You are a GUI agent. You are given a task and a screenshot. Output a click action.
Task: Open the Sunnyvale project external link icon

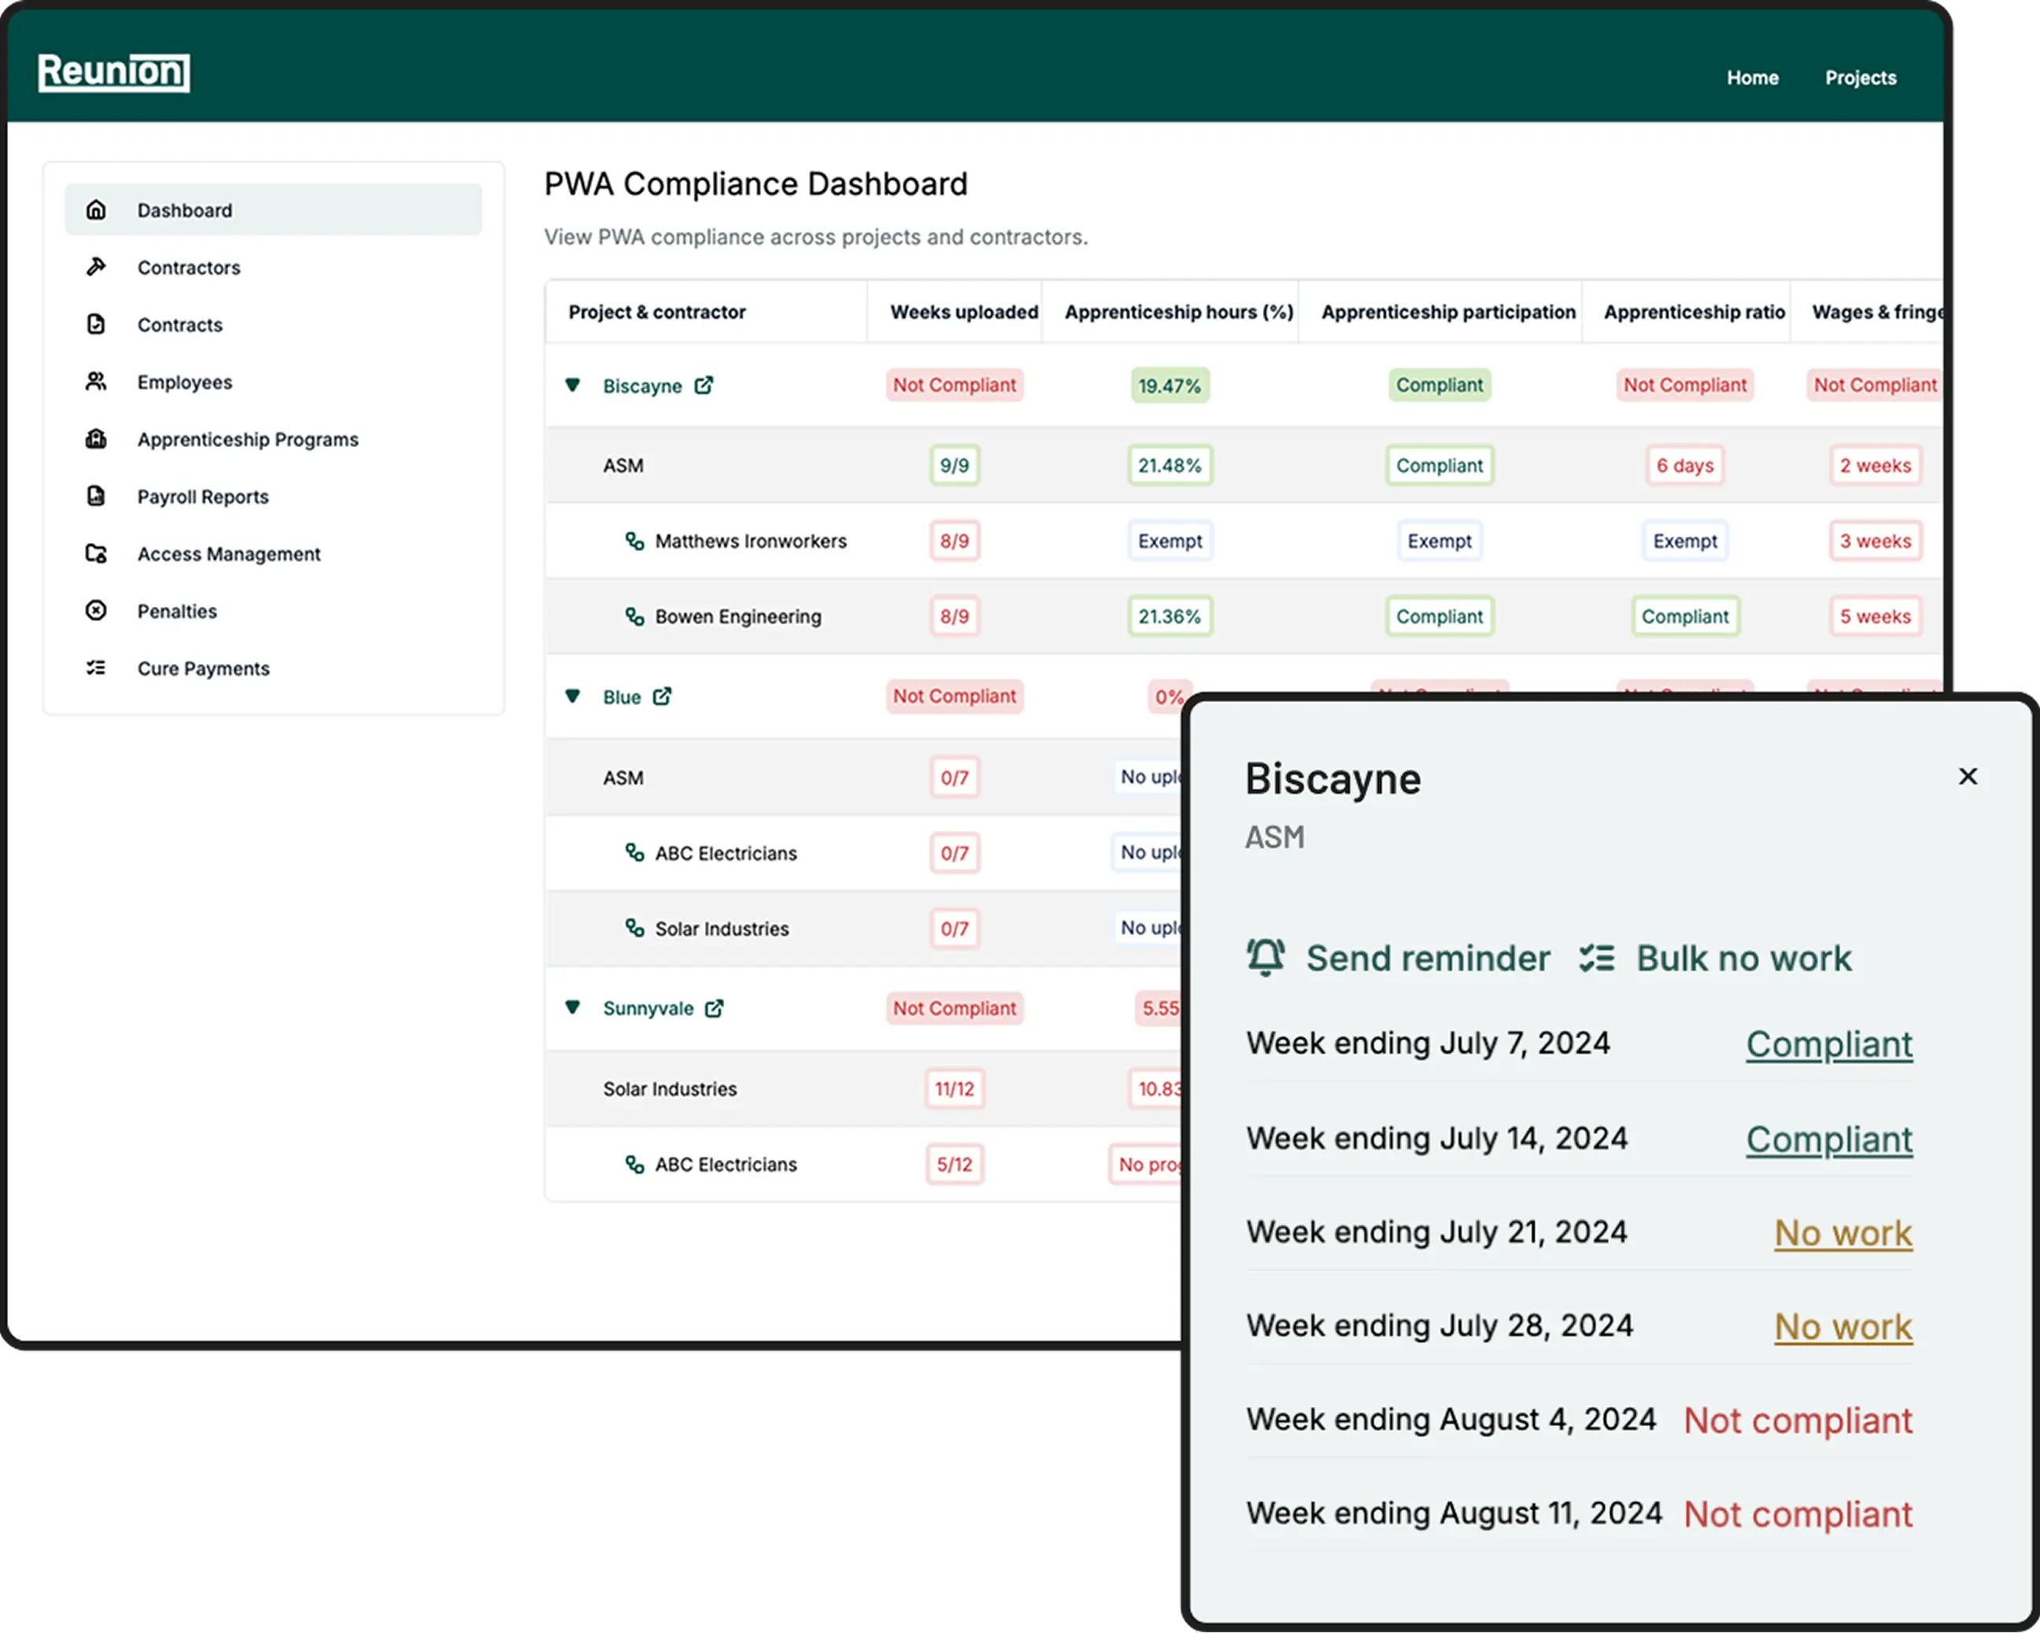715,1009
